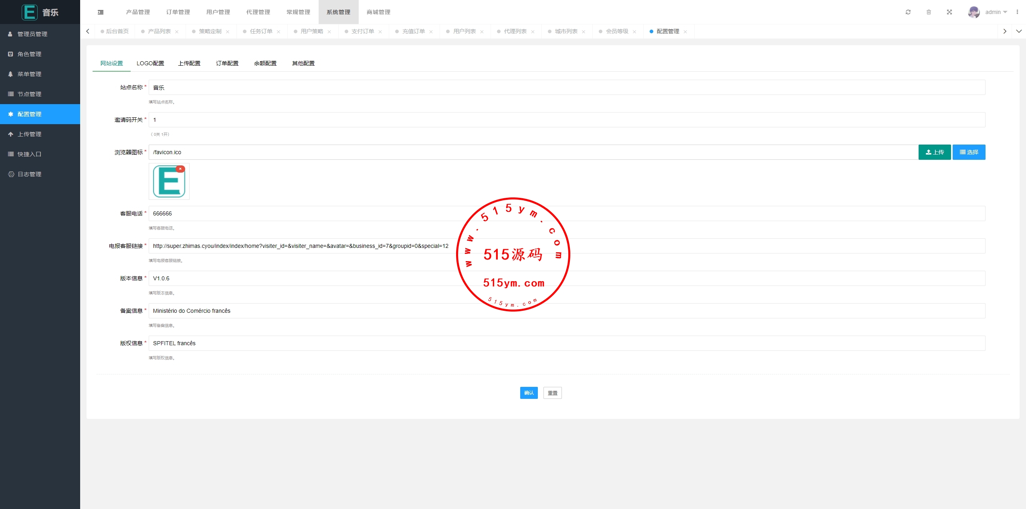The width and height of the screenshot is (1026, 509).
Task: Expand the tab options down-arrow menu
Action: coord(1019,31)
